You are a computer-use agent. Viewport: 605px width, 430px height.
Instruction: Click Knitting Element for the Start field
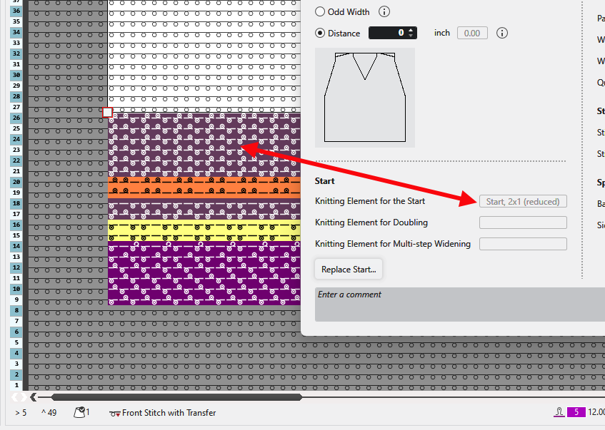click(523, 202)
